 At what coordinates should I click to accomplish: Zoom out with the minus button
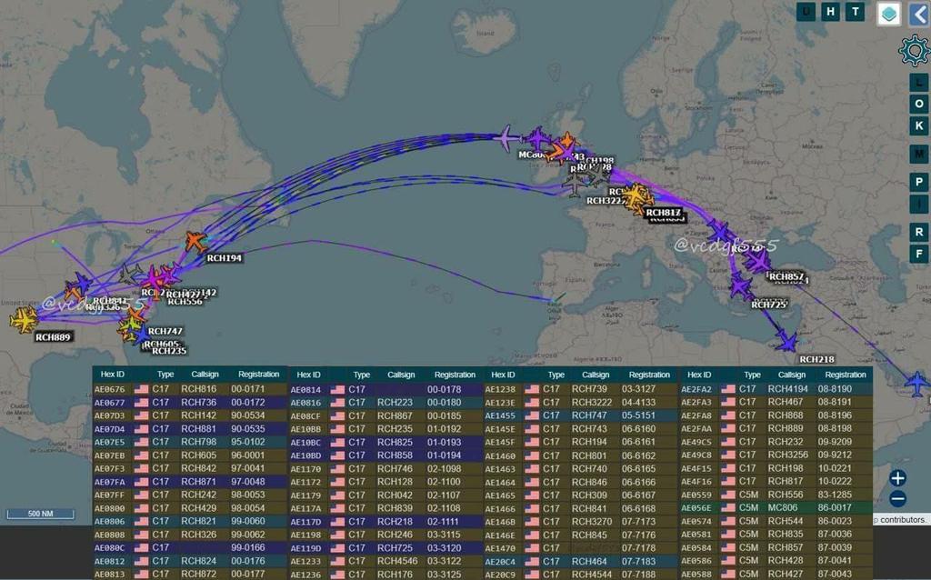pos(898,498)
